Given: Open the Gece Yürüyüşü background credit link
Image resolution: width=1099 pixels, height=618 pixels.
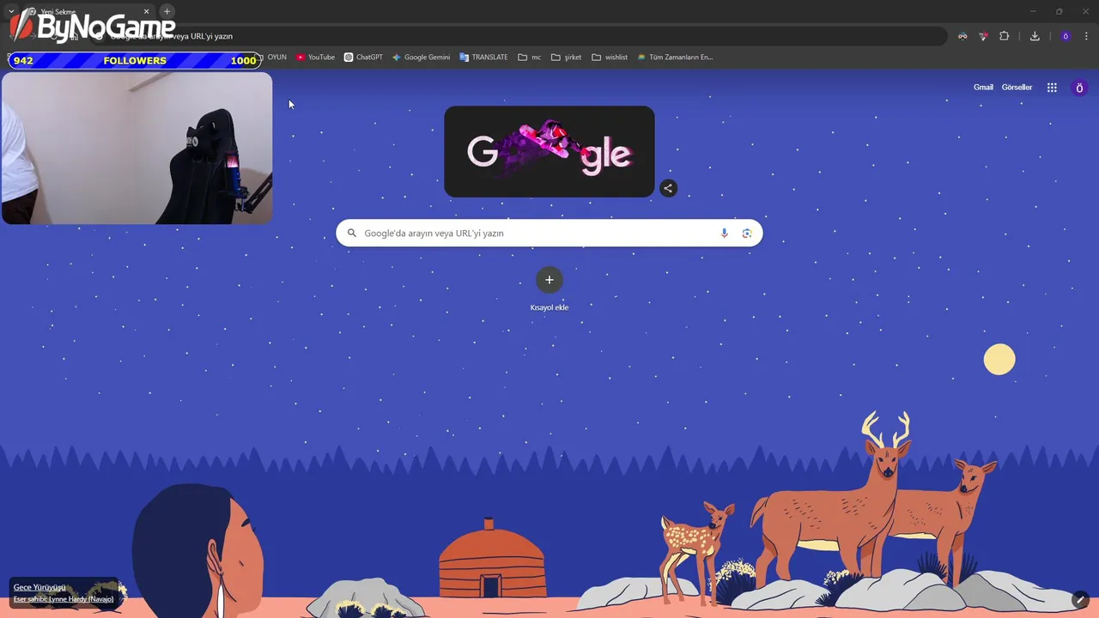Looking at the screenshot, I should pos(39,587).
